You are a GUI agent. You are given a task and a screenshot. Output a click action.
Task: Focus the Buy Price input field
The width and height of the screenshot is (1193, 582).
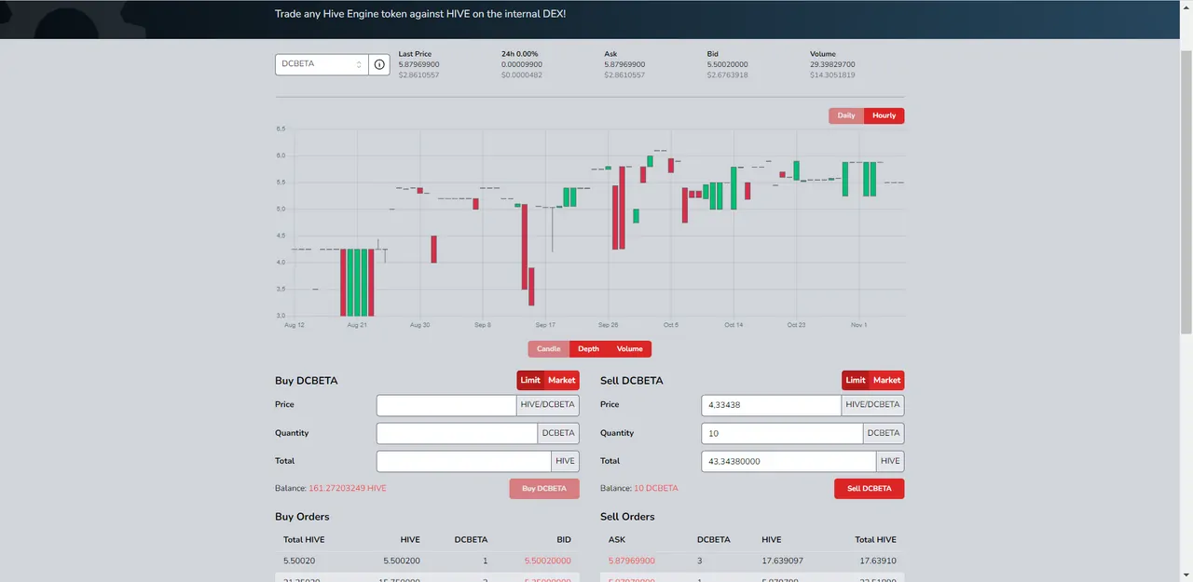[x=446, y=405]
